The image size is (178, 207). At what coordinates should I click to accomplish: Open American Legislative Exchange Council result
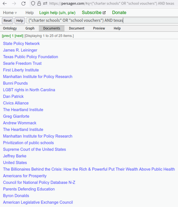click(38, 202)
